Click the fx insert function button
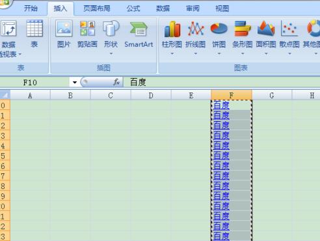320x241 pixels. pyautogui.click(x=116, y=82)
